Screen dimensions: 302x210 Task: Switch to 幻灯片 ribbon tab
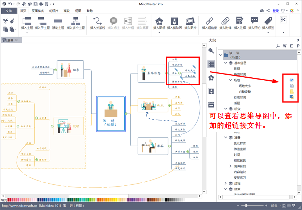pyautogui.click(x=54, y=11)
